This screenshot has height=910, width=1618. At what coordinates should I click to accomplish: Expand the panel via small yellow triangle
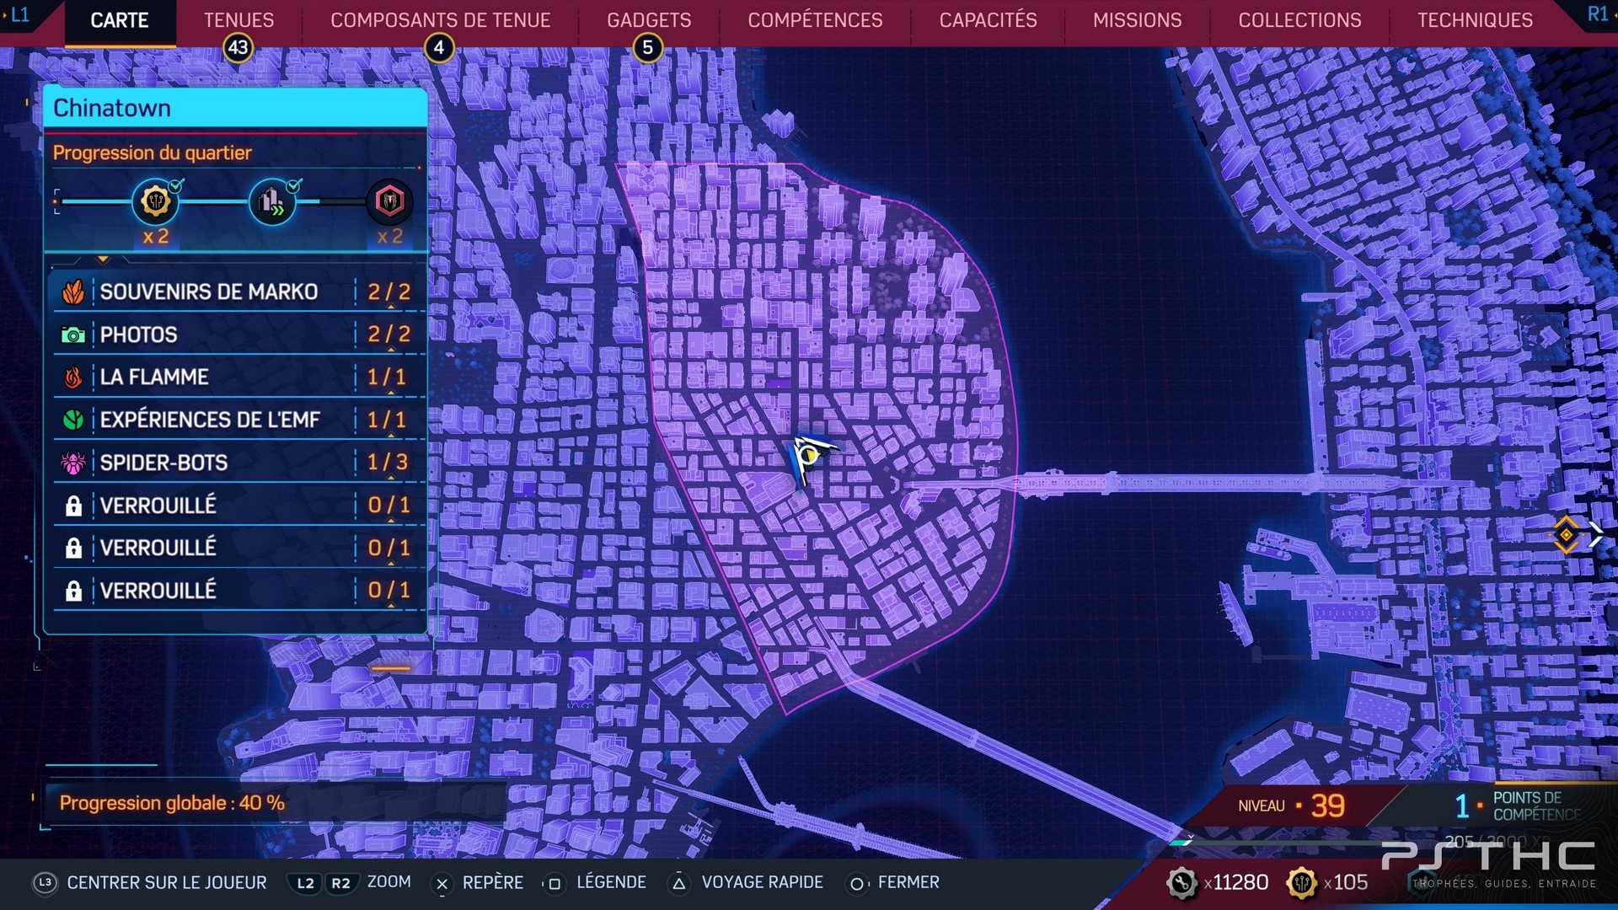(103, 260)
